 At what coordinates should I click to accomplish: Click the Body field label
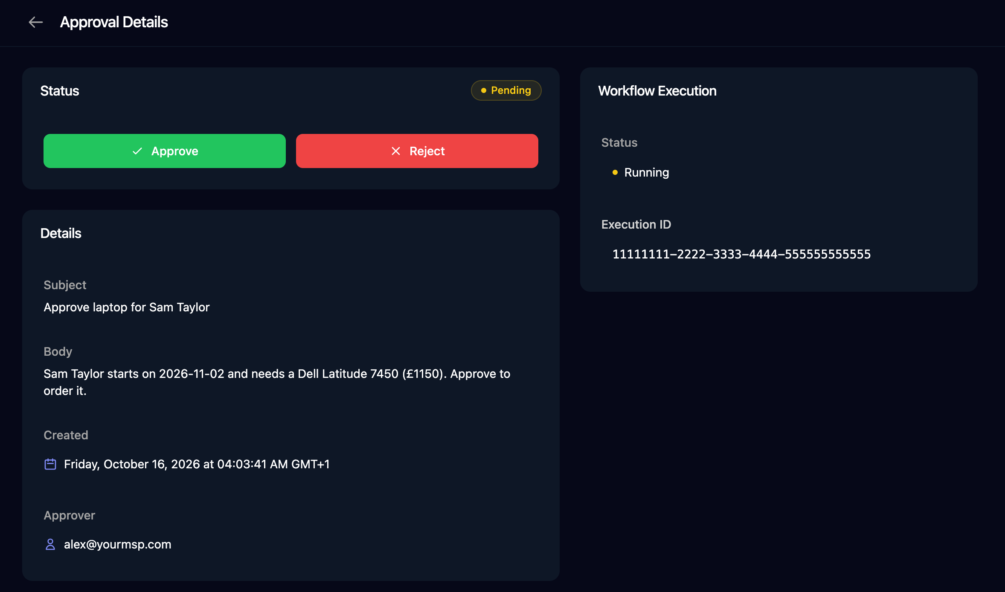[58, 351]
